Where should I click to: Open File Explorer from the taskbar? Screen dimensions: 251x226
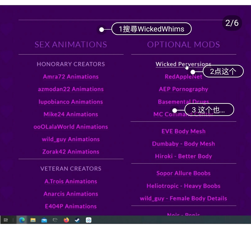pyautogui.click(x=33, y=220)
